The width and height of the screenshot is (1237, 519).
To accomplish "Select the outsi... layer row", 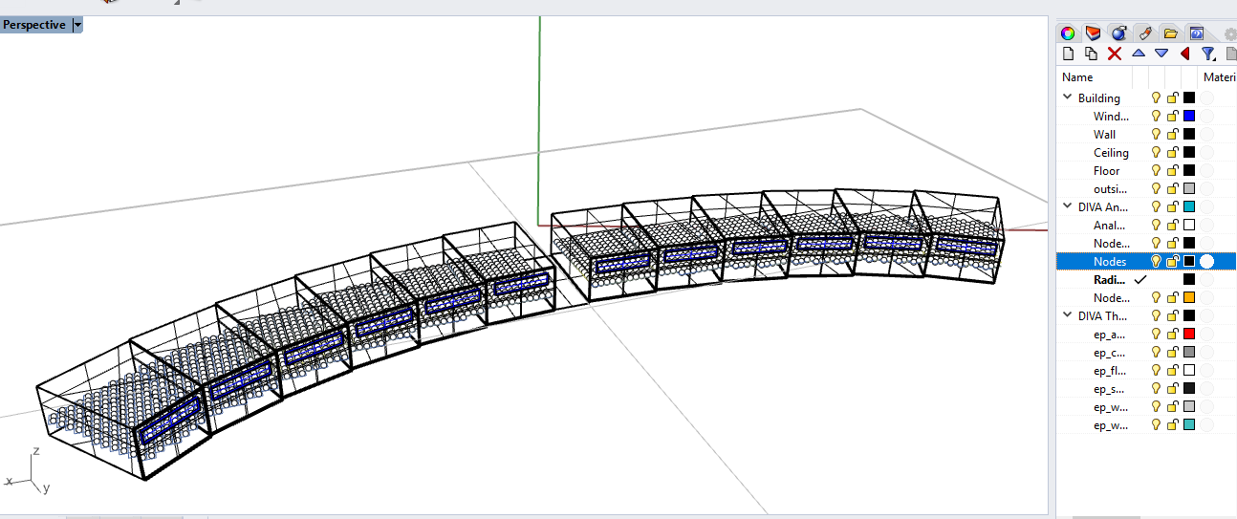I will (x=1146, y=188).
